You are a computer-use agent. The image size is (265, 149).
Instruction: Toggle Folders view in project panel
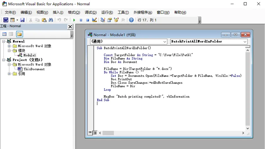[20, 34]
